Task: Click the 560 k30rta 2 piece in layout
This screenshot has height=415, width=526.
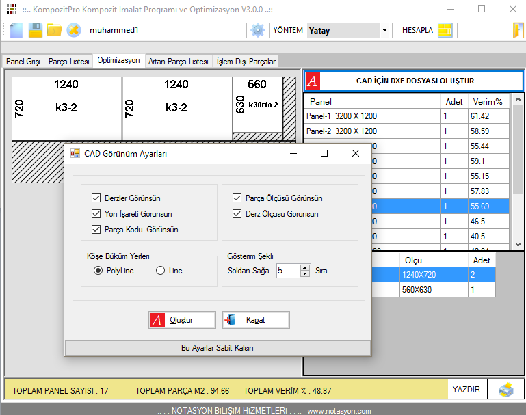Action: coord(257,105)
